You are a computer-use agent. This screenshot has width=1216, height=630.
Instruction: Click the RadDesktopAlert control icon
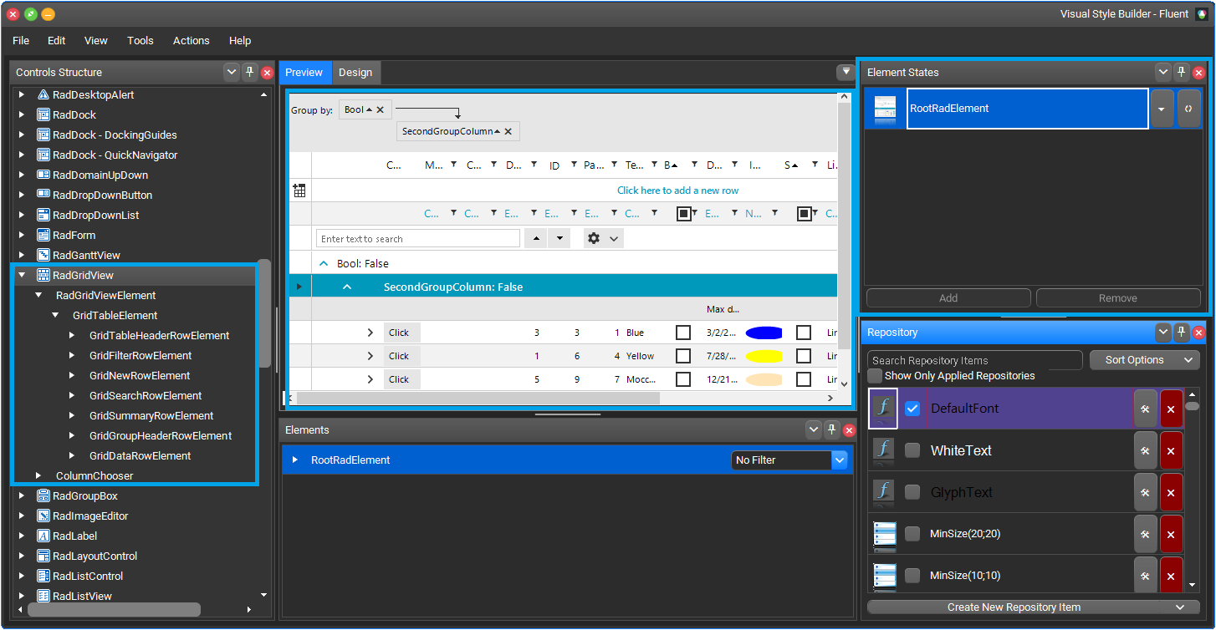coord(43,94)
